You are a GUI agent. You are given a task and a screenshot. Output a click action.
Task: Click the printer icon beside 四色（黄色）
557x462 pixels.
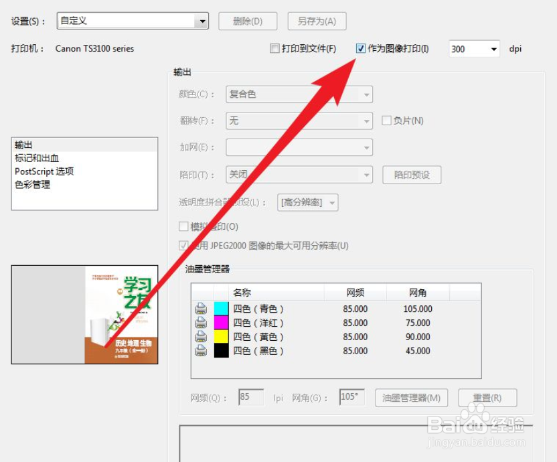[202, 337]
